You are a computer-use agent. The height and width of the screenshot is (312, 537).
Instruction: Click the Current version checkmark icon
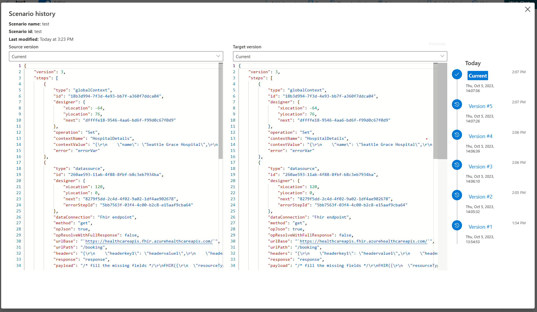[x=457, y=74]
